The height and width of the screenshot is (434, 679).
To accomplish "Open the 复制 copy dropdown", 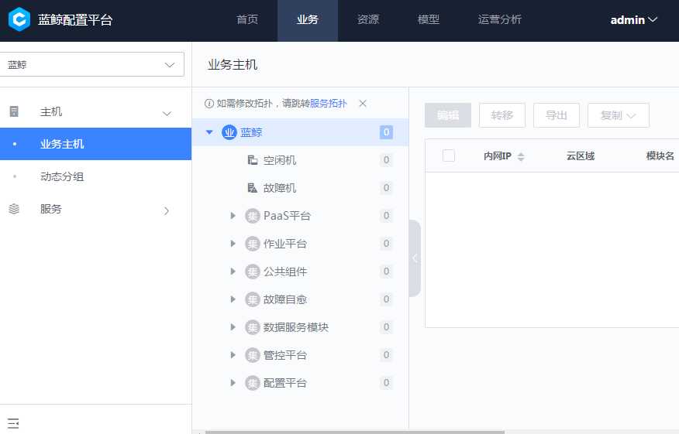I will 618,115.
